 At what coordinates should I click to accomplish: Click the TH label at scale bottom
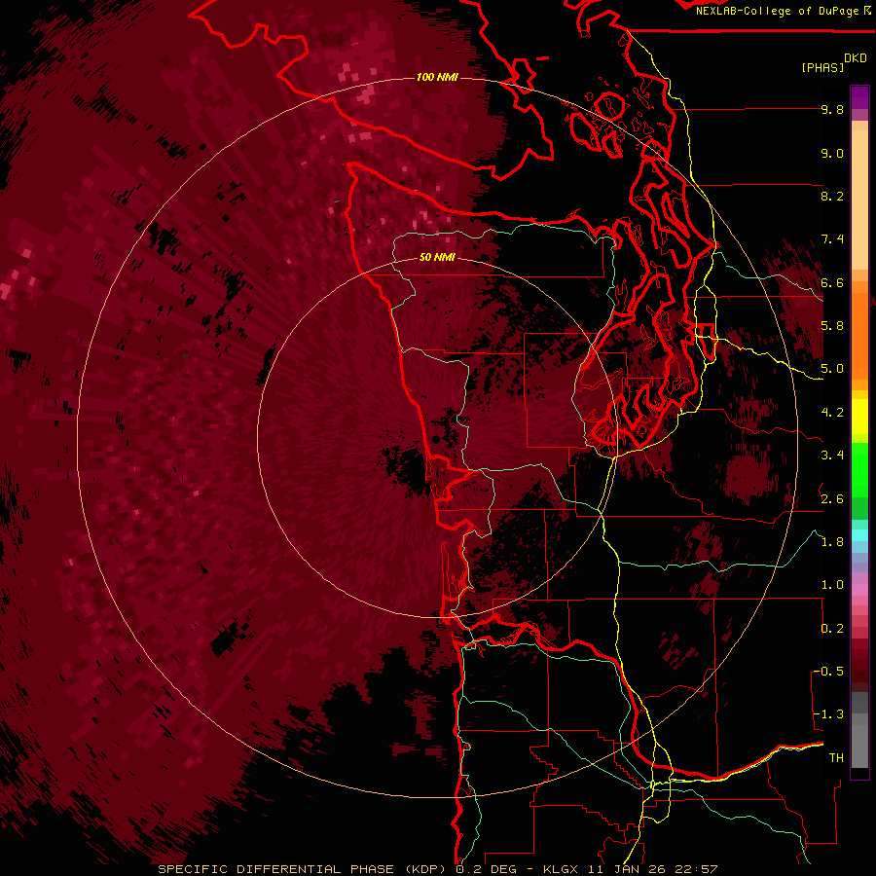(x=836, y=758)
